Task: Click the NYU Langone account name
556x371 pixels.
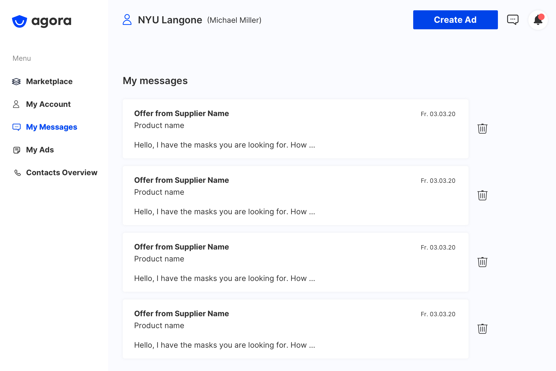Action: pyautogui.click(x=170, y=20)
